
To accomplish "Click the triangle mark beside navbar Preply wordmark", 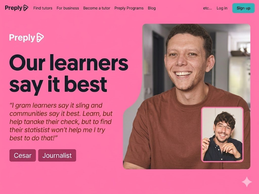I will coord(26,8).
